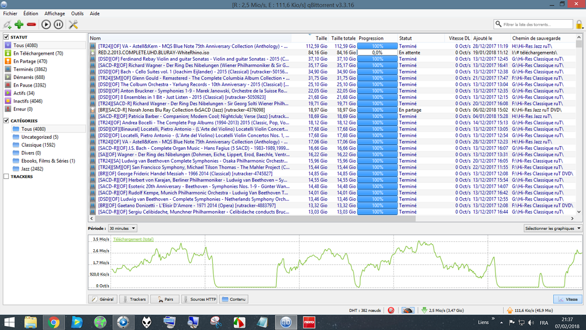Click the horizontal scrollbar right arrow of torrent list
This screenshot has width=586, height=330.
[572, 218]
